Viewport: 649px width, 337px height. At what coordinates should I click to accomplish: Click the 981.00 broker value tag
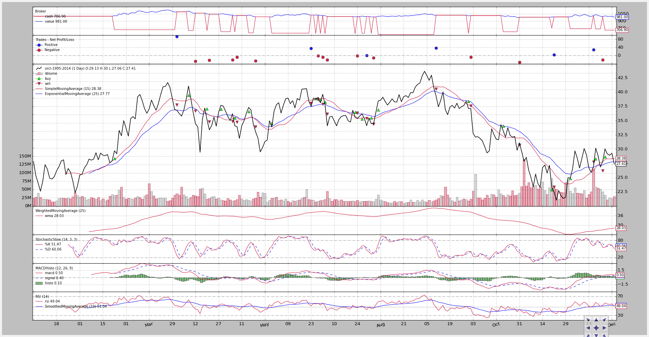click(x=622, y=17)
